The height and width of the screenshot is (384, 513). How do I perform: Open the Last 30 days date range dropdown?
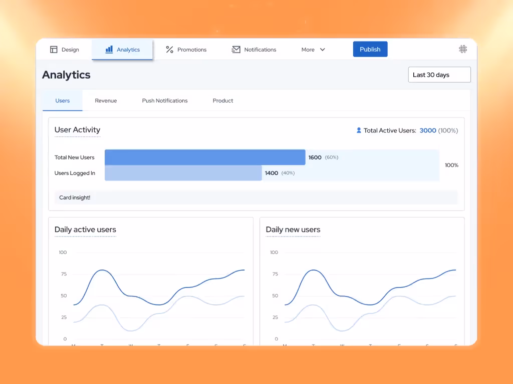(439, 75)
